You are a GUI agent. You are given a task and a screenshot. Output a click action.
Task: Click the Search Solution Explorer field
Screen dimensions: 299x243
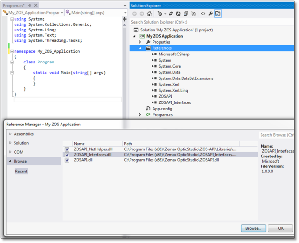[x=212, y=22]
